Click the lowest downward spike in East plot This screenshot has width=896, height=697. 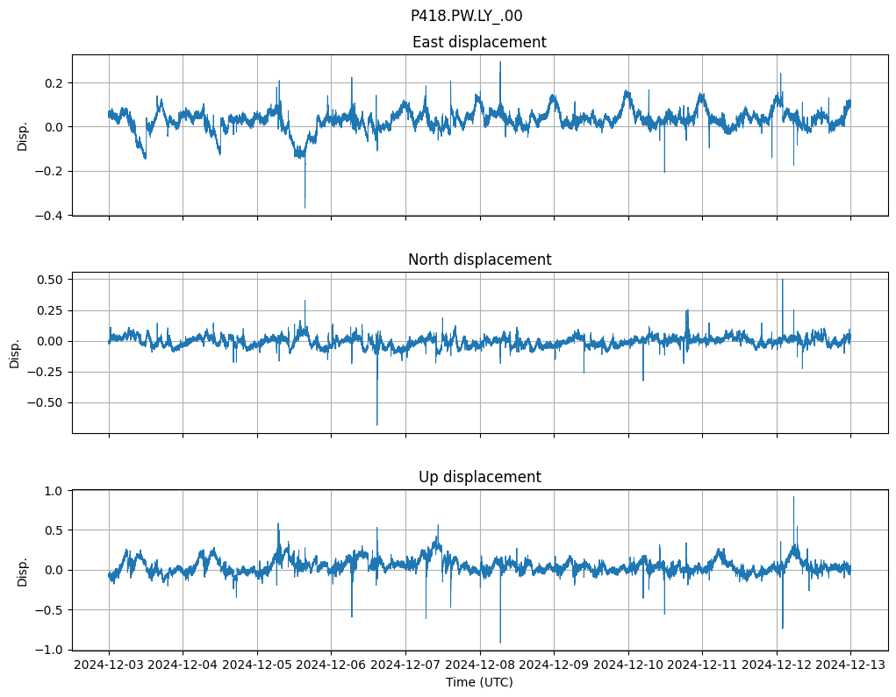(x=305, y=206)
